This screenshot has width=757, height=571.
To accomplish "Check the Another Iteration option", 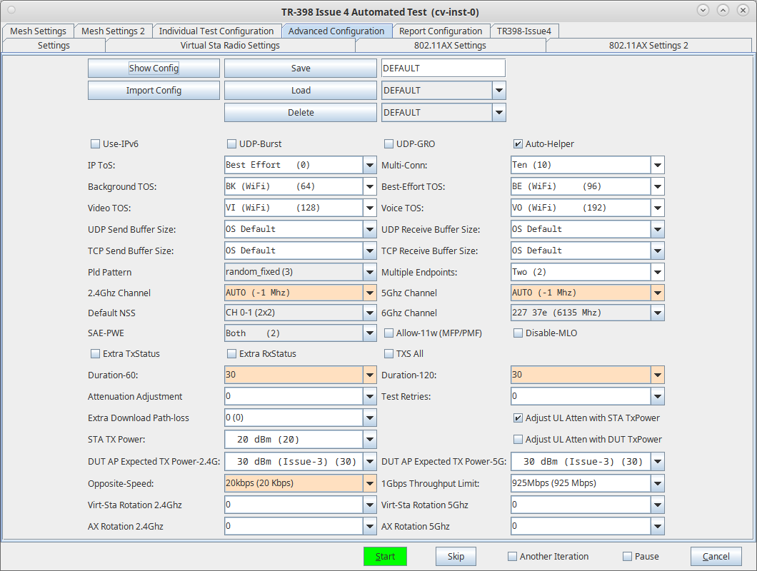I will (x=512, y=557).
